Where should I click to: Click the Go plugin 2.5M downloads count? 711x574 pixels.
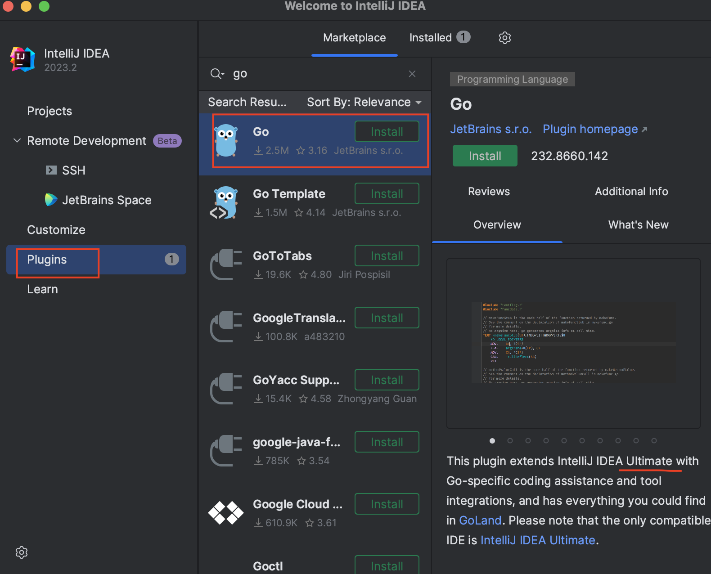tap(271, 150)
